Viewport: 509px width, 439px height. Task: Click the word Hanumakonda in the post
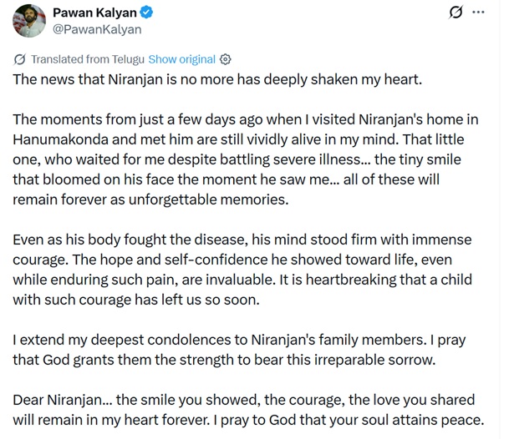tap(61, 139)
